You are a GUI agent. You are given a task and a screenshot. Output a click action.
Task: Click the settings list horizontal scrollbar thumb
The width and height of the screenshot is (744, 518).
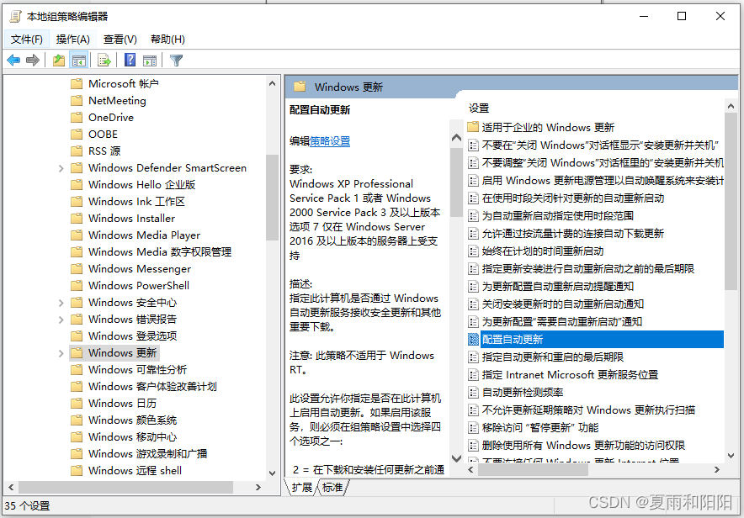[534, 470]
